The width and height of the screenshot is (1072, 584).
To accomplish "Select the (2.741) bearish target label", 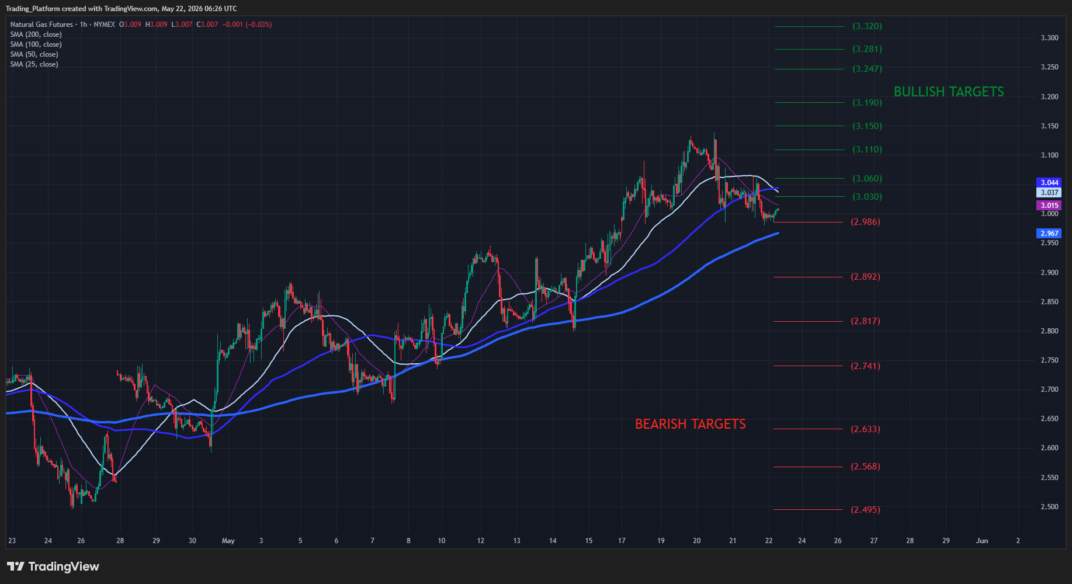I will pos(865,366).
